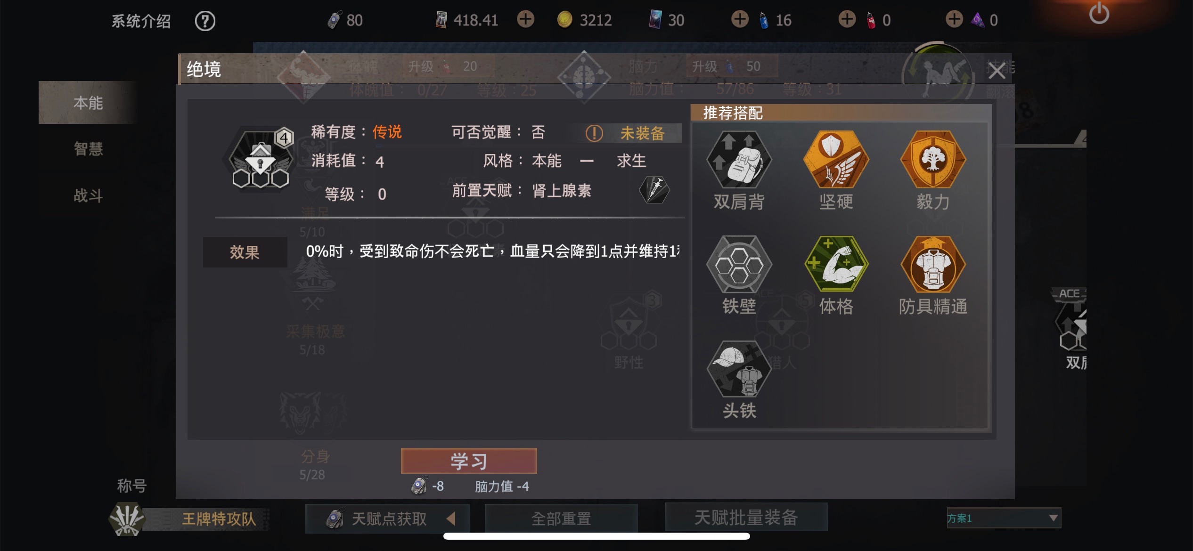Add more of the 418.41 currency
The width and height of the screenshot is (1193, 551).
pyautogui.click(x=525, y=19)
